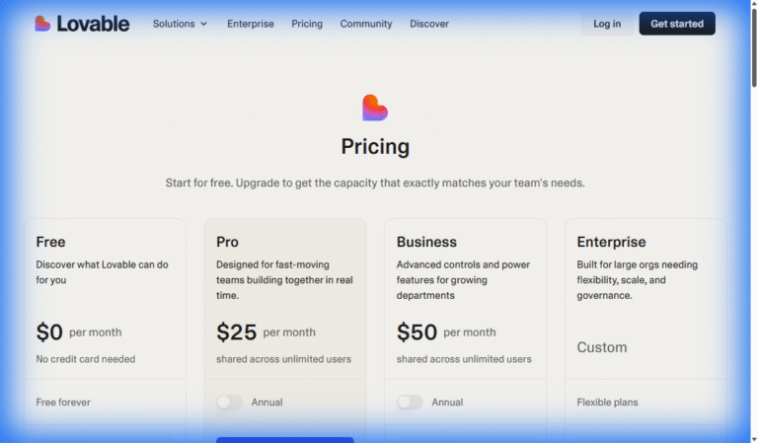Click the Pro plan card title

click(x=227, y=242)
